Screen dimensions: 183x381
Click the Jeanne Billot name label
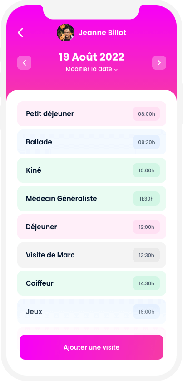[102, 32]
